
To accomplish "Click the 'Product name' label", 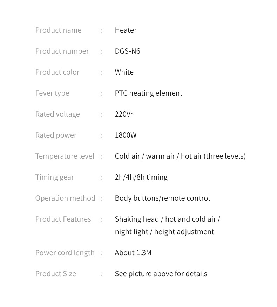I will coord(58,30).
